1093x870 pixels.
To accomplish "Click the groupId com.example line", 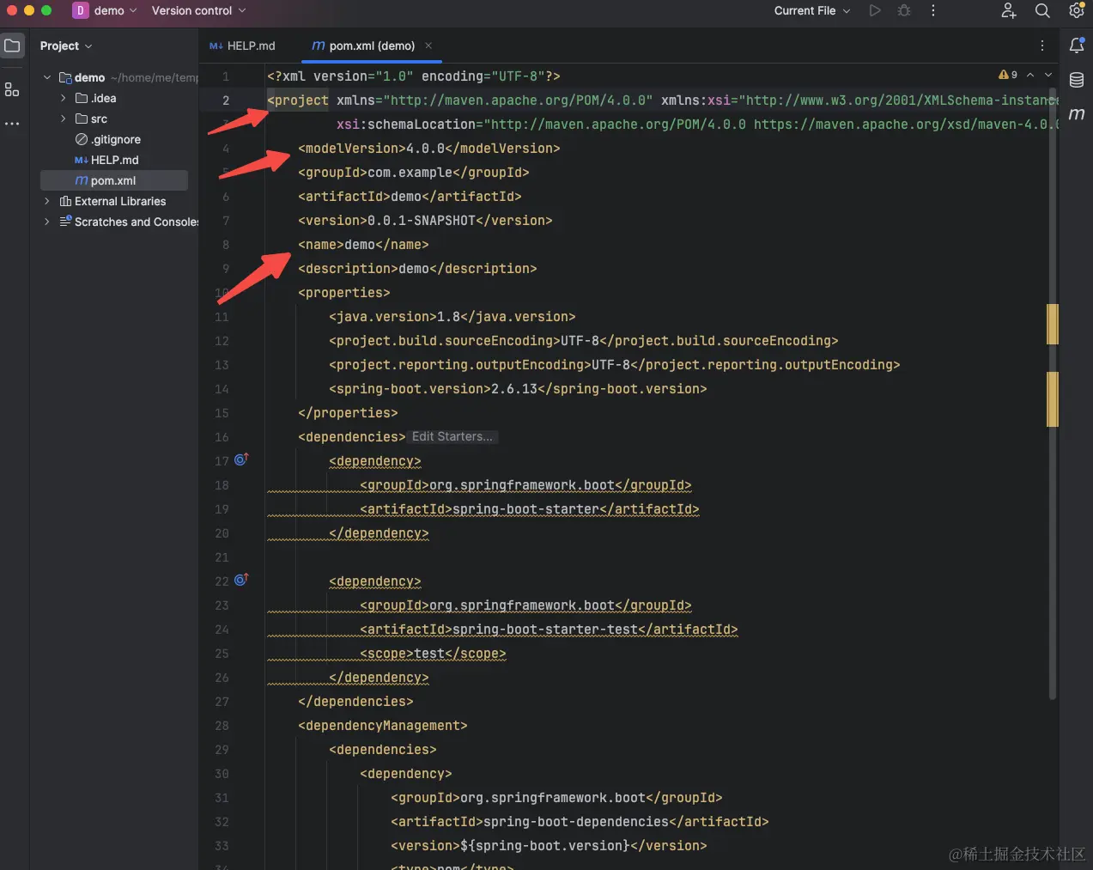I will click(414, 173).
